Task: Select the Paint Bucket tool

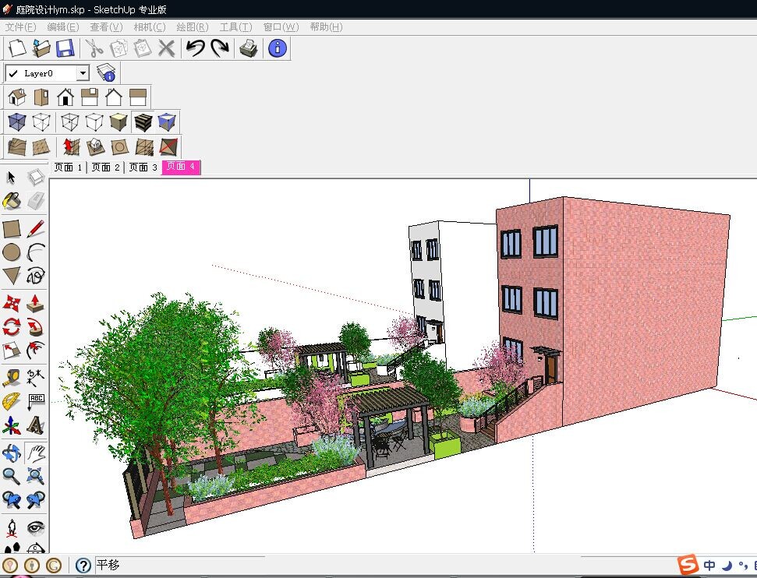Action: pyautogui.click(x=12, y=202)
